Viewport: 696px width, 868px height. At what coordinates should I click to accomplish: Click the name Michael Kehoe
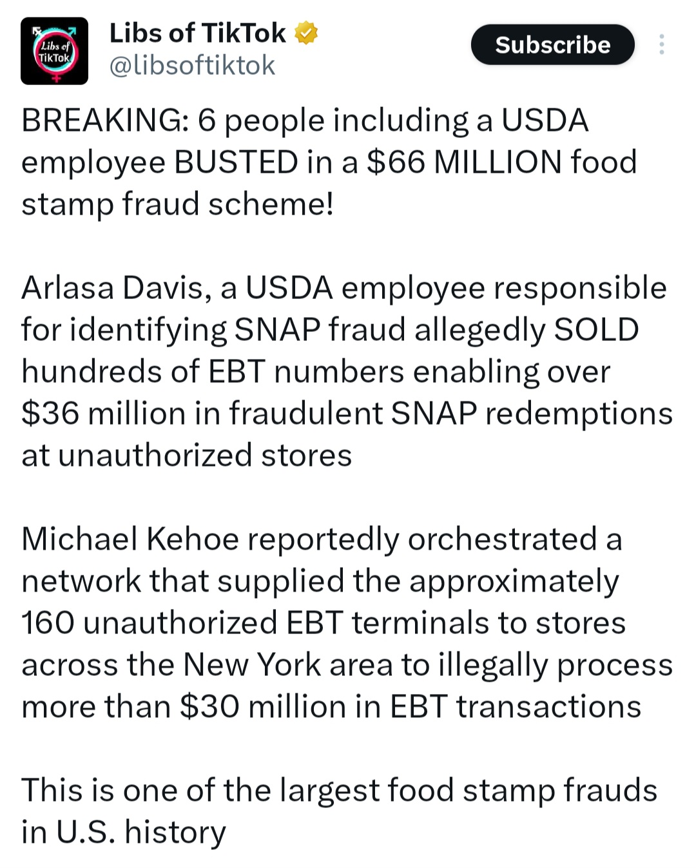(x=130, y=539)
